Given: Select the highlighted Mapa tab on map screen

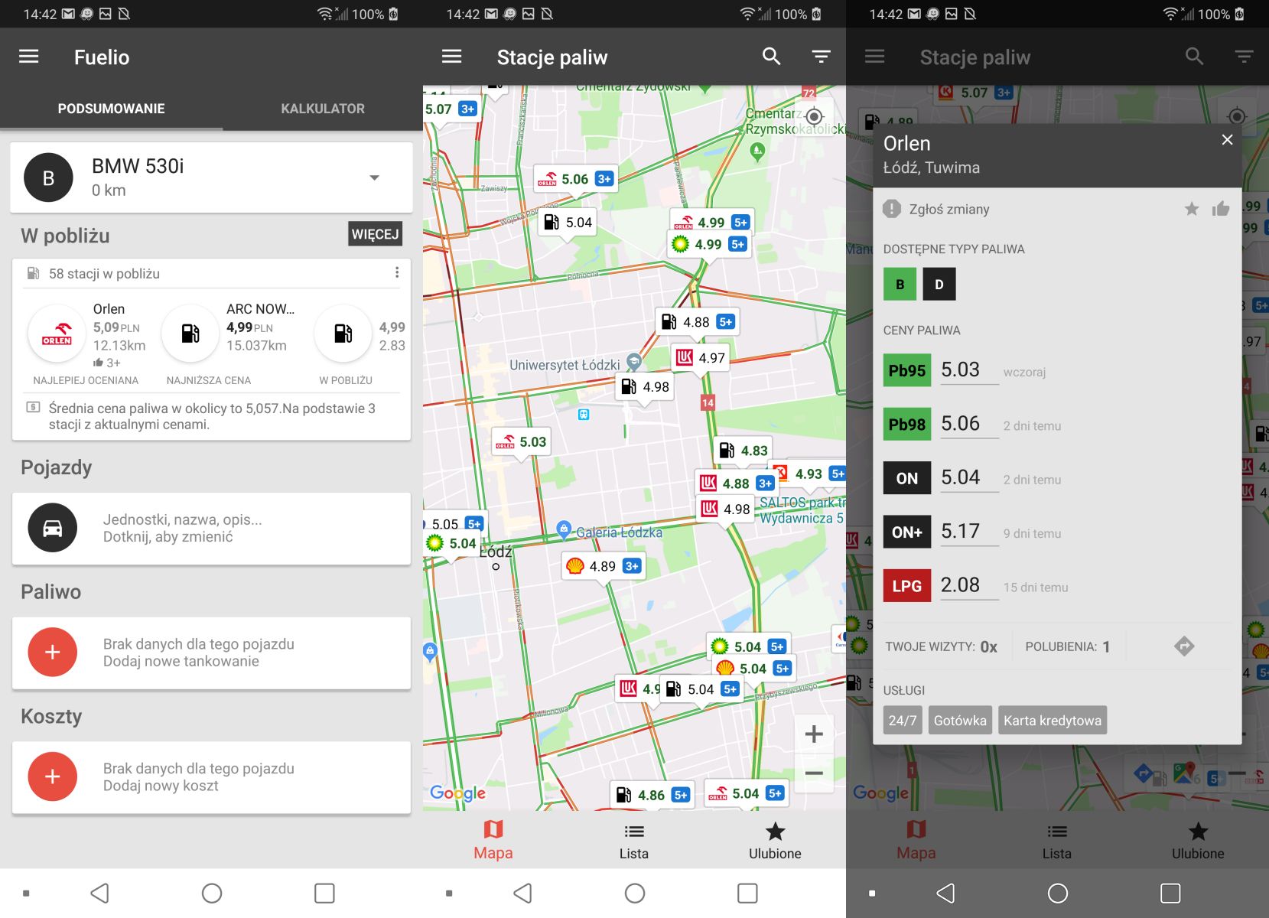Looking at the screenshot, I should 493,840.
